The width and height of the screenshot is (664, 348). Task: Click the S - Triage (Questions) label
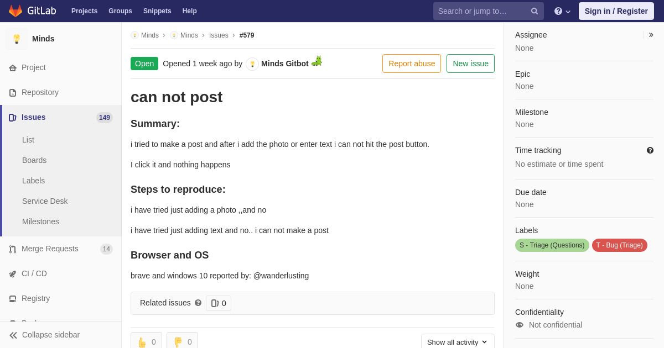(552, 245)
